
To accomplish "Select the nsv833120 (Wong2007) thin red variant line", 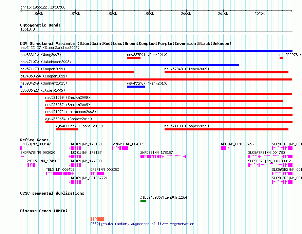I will tap(49, 58).
